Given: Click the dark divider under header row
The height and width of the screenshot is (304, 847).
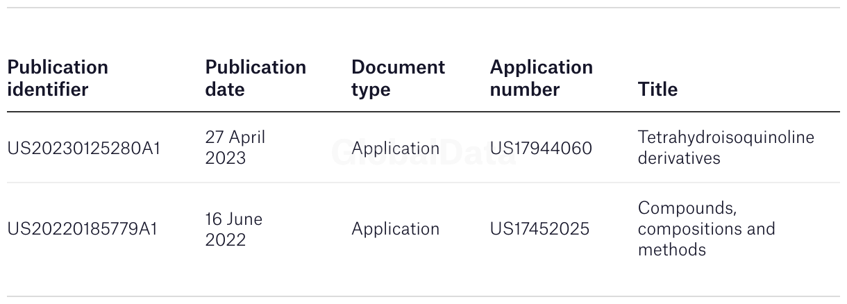Looking at the screenshot, I should 423,112.
